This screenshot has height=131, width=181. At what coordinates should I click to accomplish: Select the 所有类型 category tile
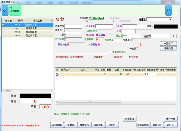click(x=15, y=10)
